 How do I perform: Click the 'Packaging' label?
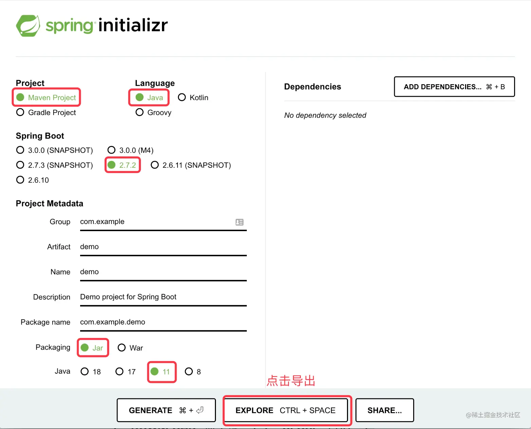pyautogui.click(x=53, y=348)
